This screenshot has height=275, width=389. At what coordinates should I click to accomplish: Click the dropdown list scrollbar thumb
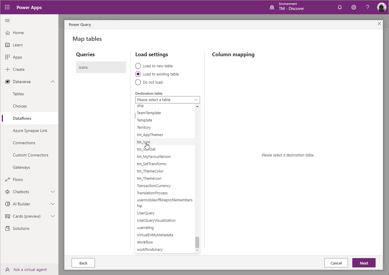(x=197, y=242)
